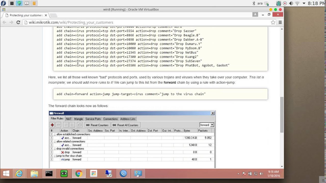The width and height of the screenshot is (326, 183).
Task: Click the scrollbar down arrow on the page
Action: [x=282, y=166]
